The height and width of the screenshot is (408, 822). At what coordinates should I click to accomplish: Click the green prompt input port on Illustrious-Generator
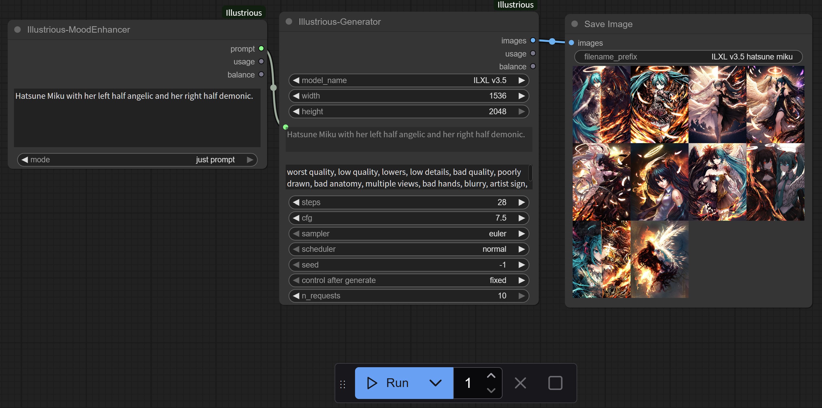point(286,127)
